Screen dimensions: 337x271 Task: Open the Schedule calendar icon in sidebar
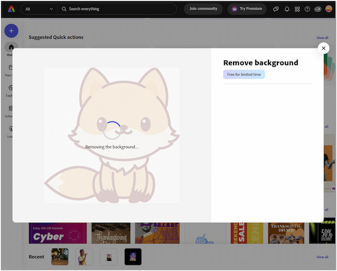point(11,108)
